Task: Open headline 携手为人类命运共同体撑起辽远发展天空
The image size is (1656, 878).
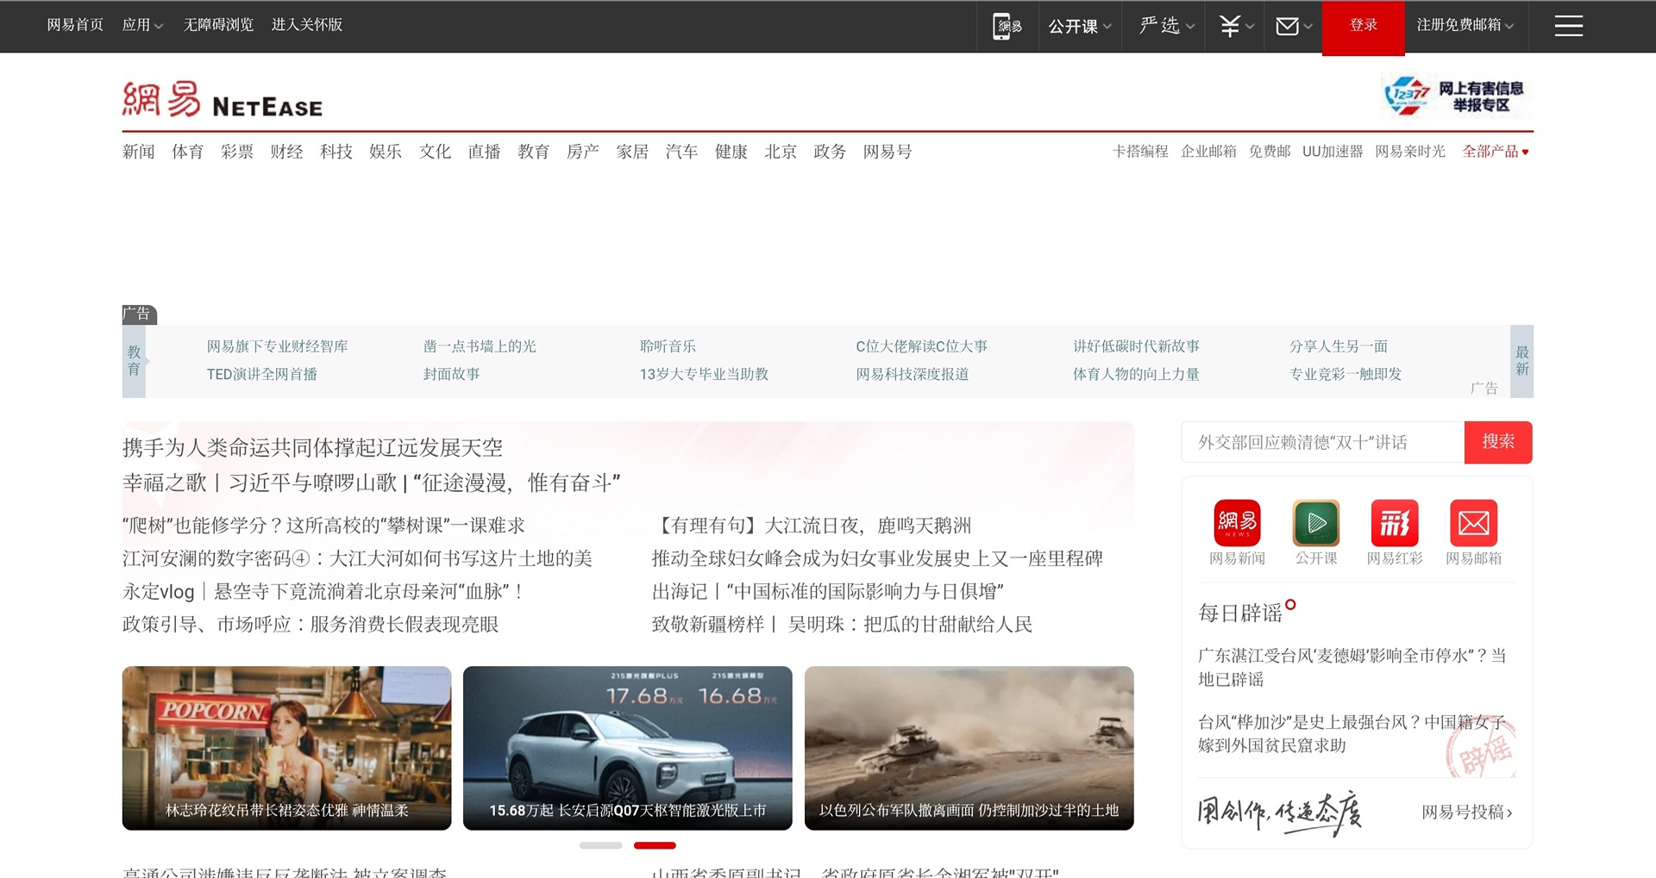Action: pos(312,448)
